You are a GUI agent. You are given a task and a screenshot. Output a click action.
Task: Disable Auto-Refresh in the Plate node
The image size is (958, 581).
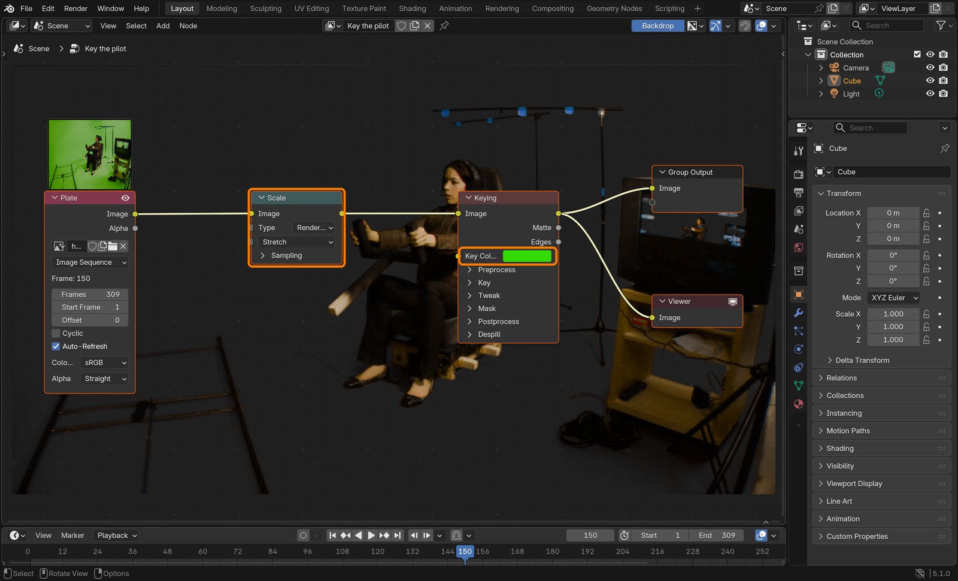[x=56, y=346]
